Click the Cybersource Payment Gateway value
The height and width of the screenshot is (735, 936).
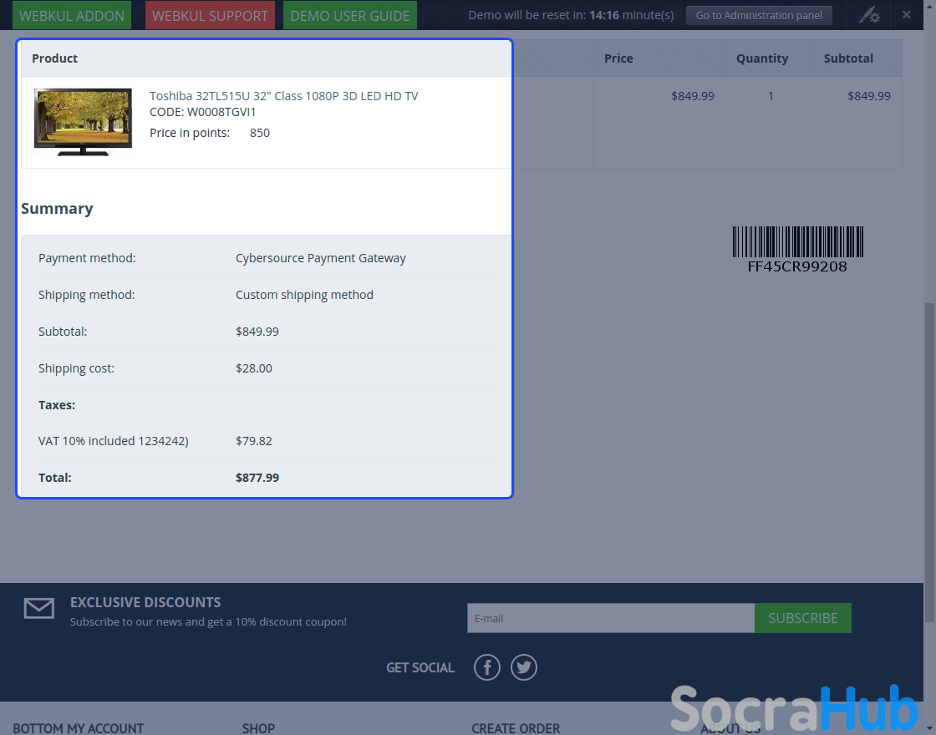321,258
